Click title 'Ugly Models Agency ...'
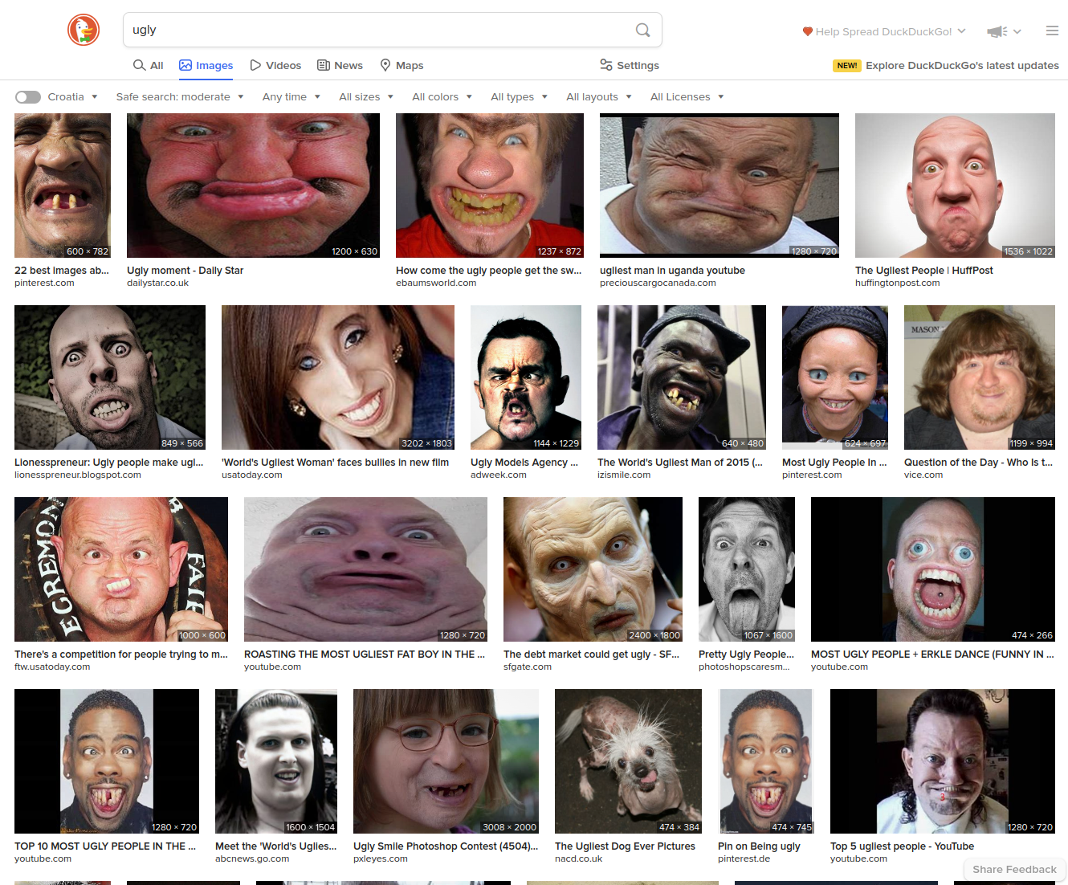The height and width of the screenshot is (885, 1068). coord(524,463)
